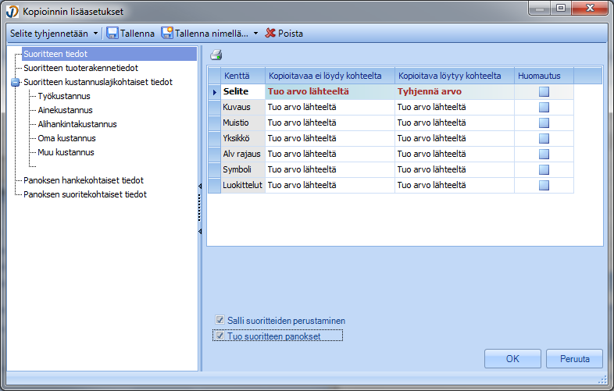This screenshot has height=391, width=614.
Task: Close the Kopioinnin lisäasetukset window
Action: (x=590, y=8)
